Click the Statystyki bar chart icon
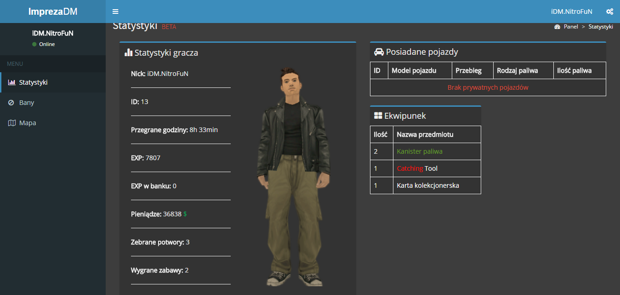Screen dimensions: 620x295 point(12,82)
